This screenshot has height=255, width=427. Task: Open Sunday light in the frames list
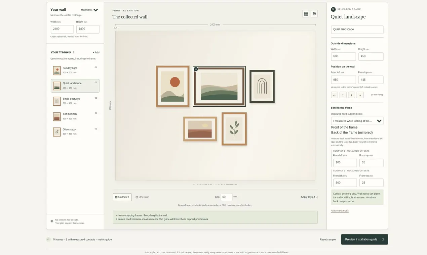pos(75,70)
